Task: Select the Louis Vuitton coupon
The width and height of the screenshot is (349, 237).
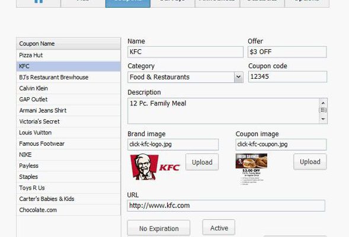Action: pyautogui.click(x=68, y=133)
